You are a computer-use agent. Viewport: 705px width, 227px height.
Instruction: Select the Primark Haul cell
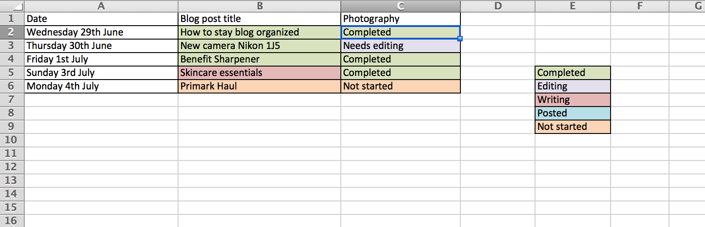coord(259,86)
